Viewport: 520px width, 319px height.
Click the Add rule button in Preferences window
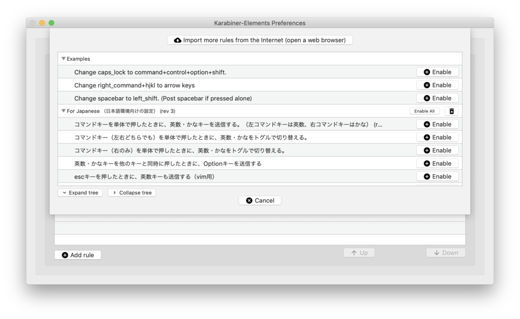pos(78,255)
